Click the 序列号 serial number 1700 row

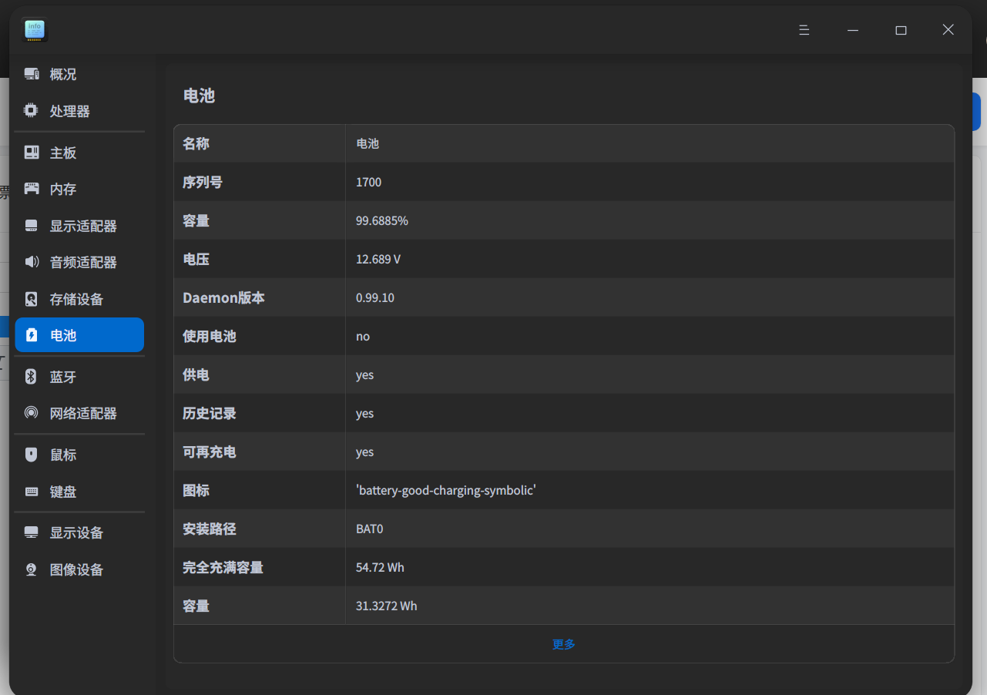point(563,182)
